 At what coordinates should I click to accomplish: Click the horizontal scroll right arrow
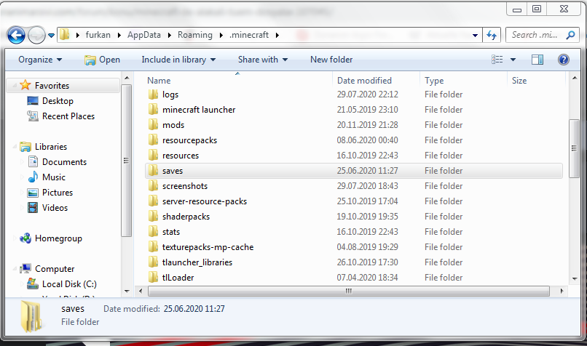pos(562,291)
